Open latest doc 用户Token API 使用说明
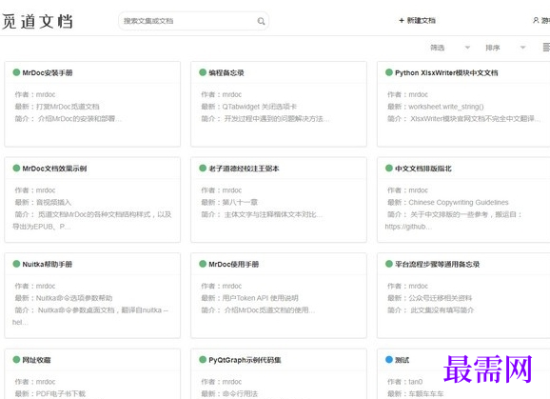The image size is (550, 399). [261, 298]
